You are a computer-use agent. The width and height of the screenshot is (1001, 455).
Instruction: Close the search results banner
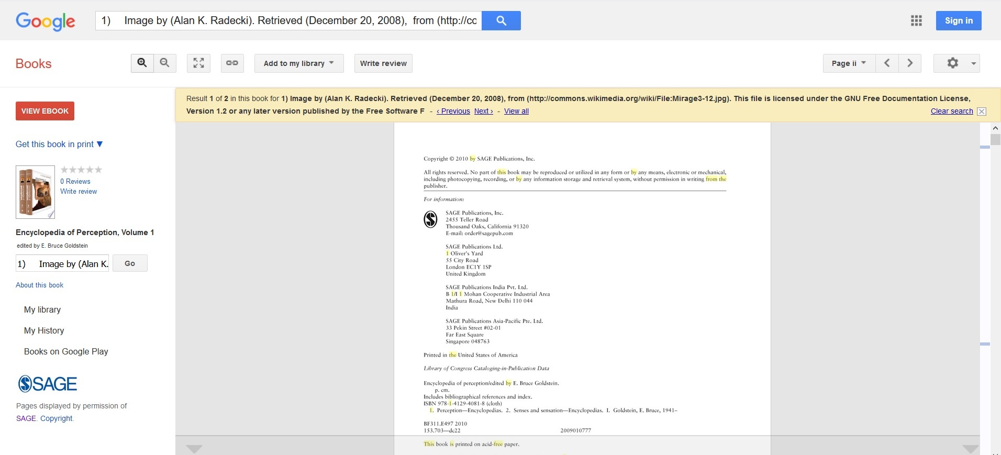coord(982,112)
